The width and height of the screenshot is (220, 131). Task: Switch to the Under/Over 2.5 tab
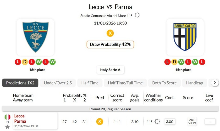click(58, 83)
